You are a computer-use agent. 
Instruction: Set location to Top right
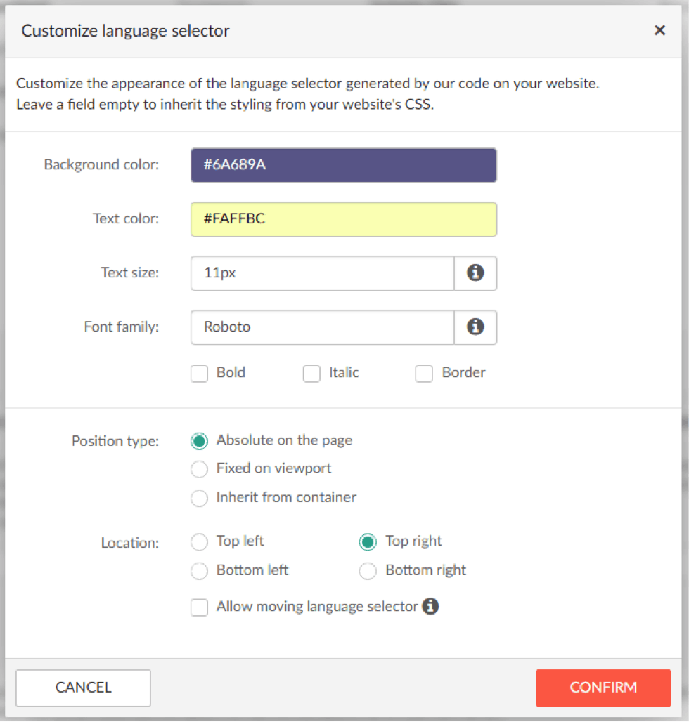pos(368,542)
